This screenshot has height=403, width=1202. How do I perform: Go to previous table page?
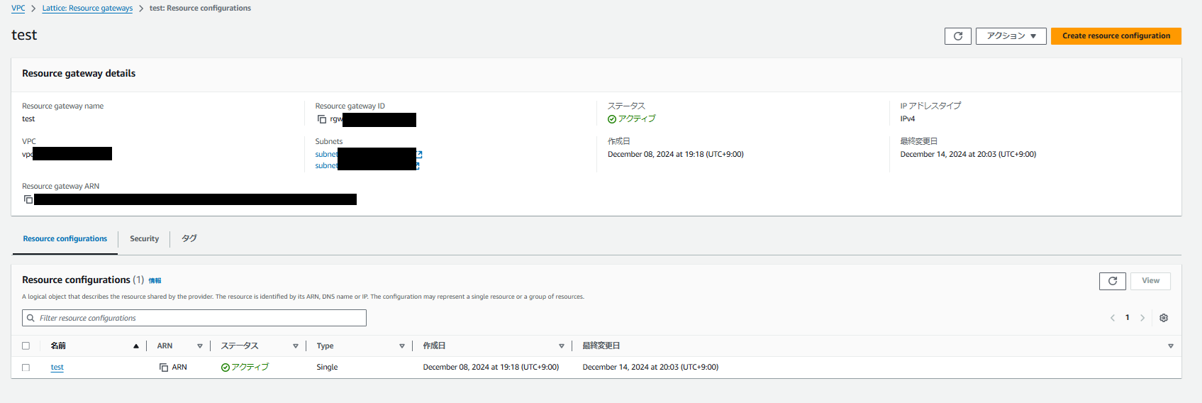tap(1112, 318)
